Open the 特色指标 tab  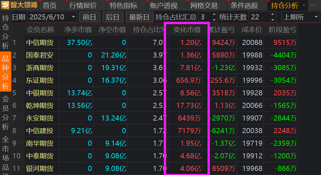(x=123, y=5)
